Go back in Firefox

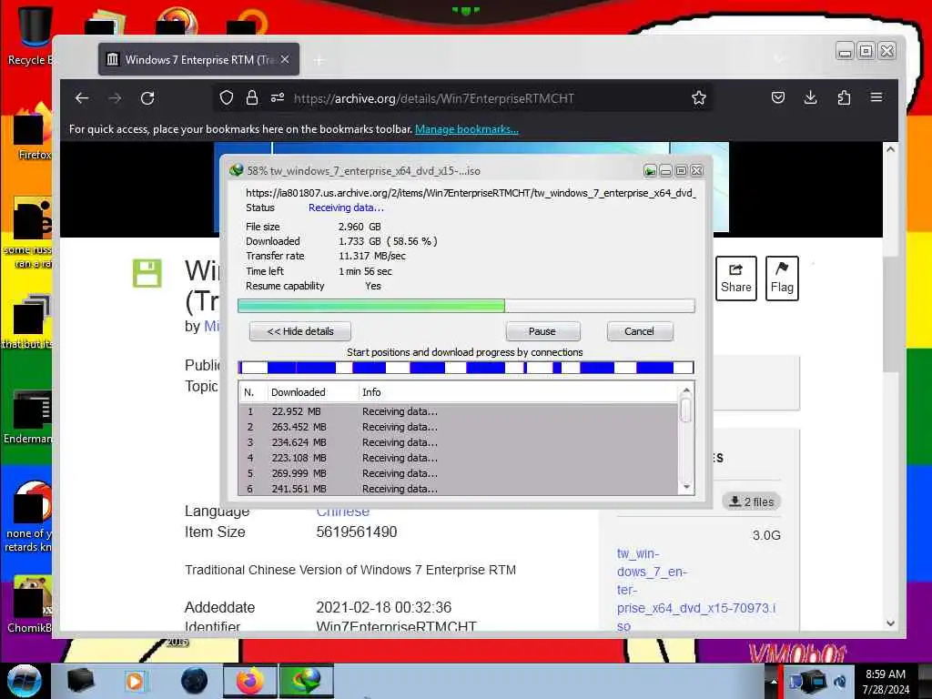82,98
